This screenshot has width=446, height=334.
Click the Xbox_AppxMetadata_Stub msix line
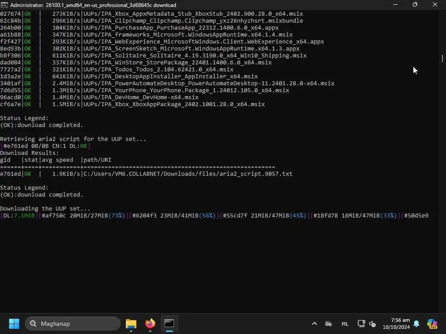tap(151, 13)
